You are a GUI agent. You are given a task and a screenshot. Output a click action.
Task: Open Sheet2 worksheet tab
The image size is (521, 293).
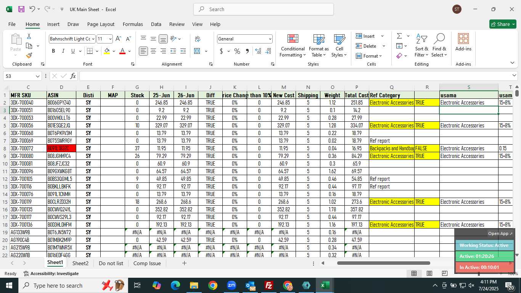pos(80,263)
